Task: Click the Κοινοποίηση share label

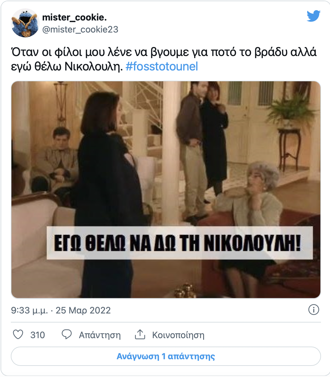Action: pyautogui.click(x=178, y=335)
